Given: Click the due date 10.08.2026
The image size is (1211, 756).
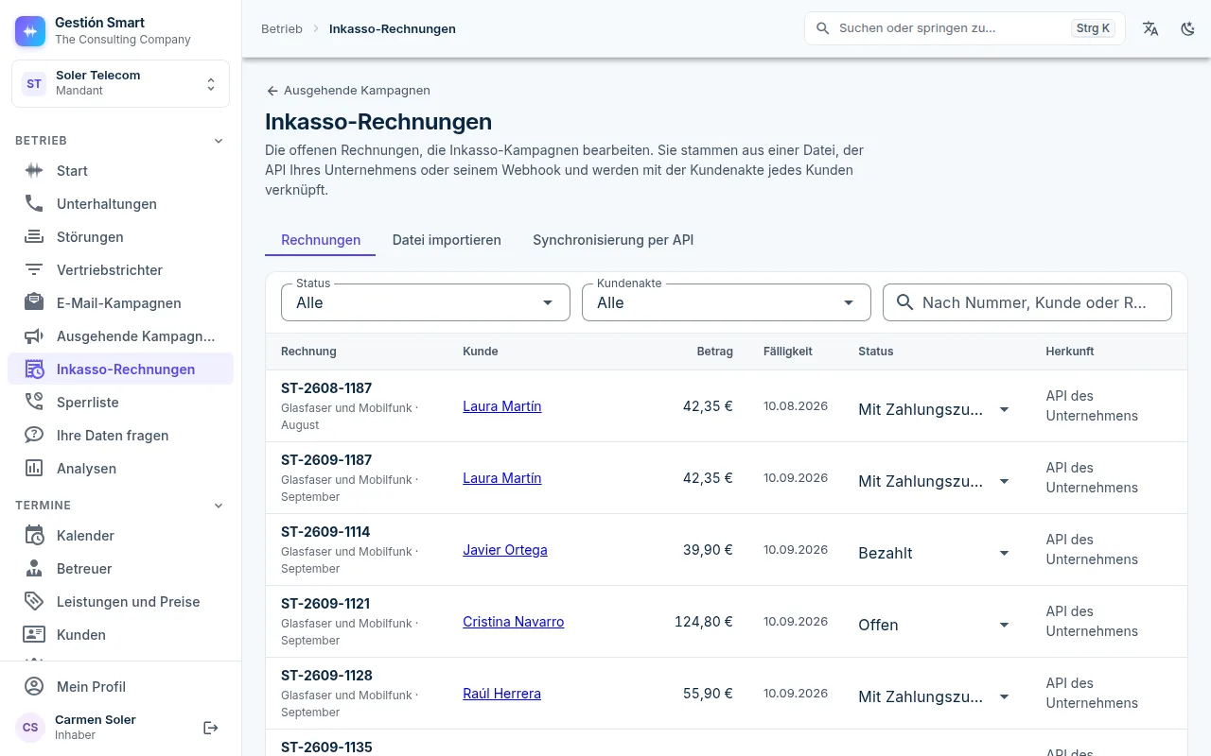Looking at the screenshot, I should (x=796, y=406).
